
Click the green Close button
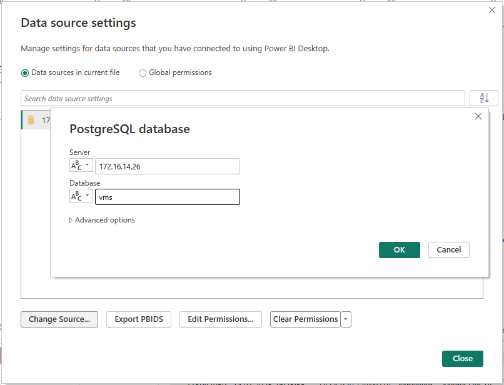[x=463, y=358]
